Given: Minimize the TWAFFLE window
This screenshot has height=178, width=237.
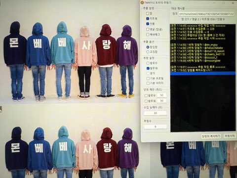Looking at the screenshot, I should click(x=215, y=3).
